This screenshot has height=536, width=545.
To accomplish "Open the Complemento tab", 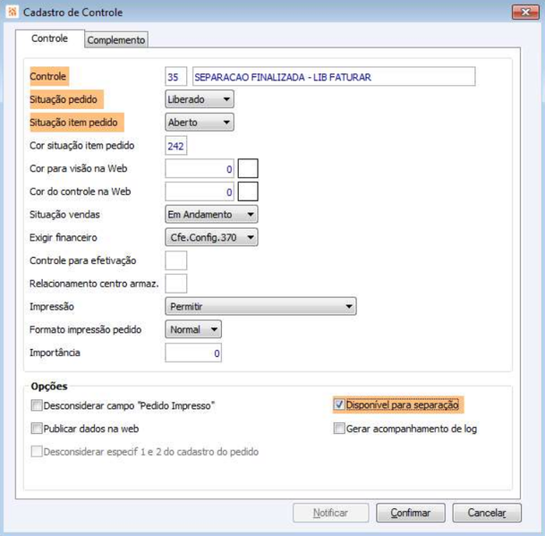I will pos(116,40).
